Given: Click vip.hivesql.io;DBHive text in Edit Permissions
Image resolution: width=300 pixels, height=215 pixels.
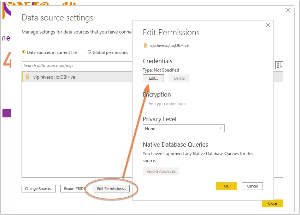Looking at the screenshot, I should pos(169,45).
